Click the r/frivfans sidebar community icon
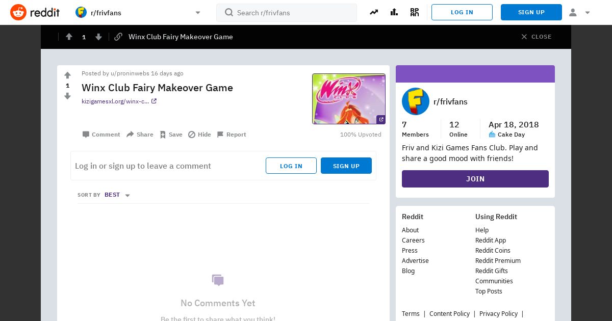 (x=416, y=101)
